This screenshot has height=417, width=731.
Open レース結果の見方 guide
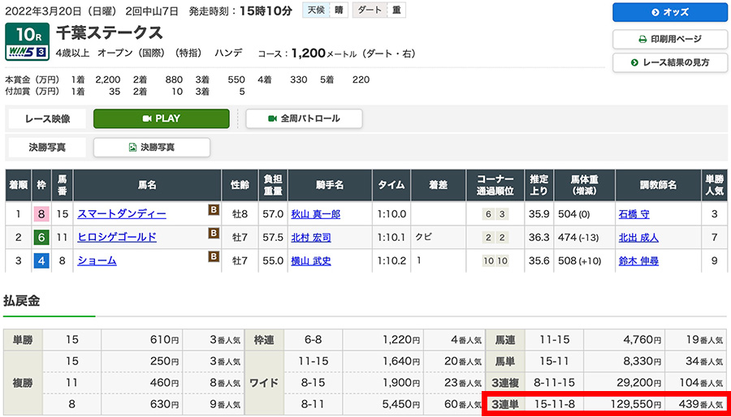pyautogui.click(x=669, y=62)
